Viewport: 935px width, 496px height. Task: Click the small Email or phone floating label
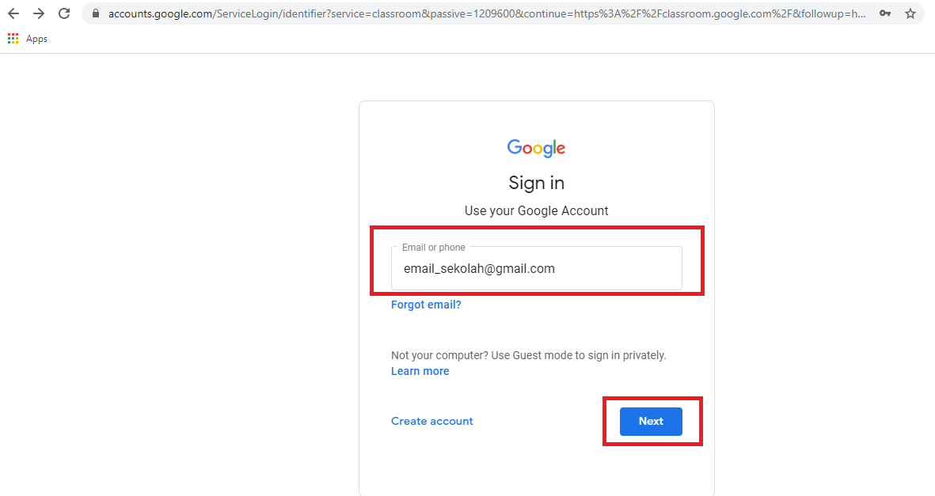point(434,248)
